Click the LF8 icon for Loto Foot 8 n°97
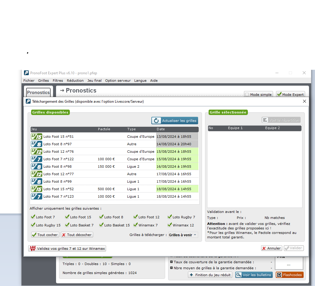Viewport: 315px width, 286px height. 36,144
